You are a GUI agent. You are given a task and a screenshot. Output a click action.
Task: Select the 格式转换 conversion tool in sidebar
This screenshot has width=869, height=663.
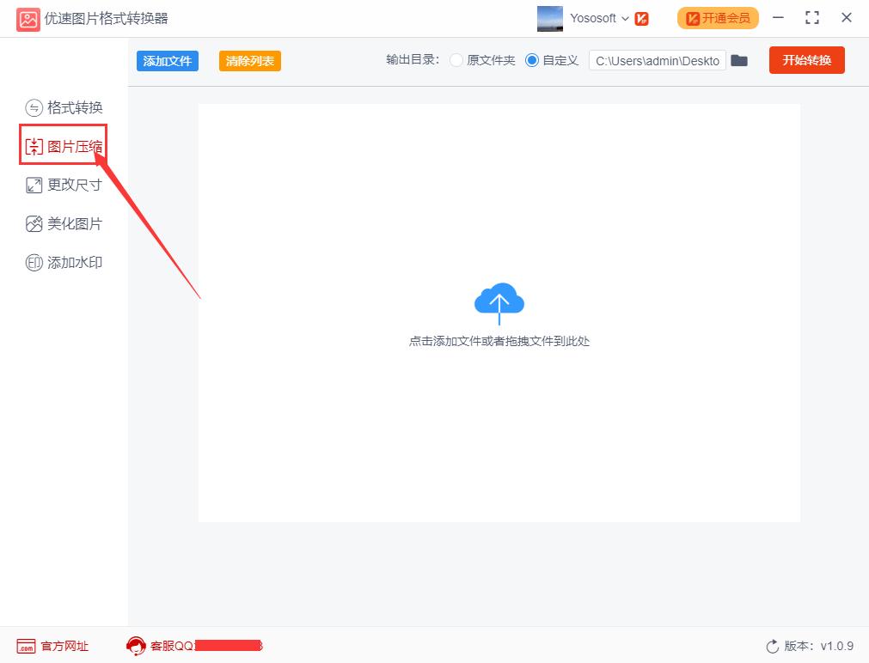[64, 106]
